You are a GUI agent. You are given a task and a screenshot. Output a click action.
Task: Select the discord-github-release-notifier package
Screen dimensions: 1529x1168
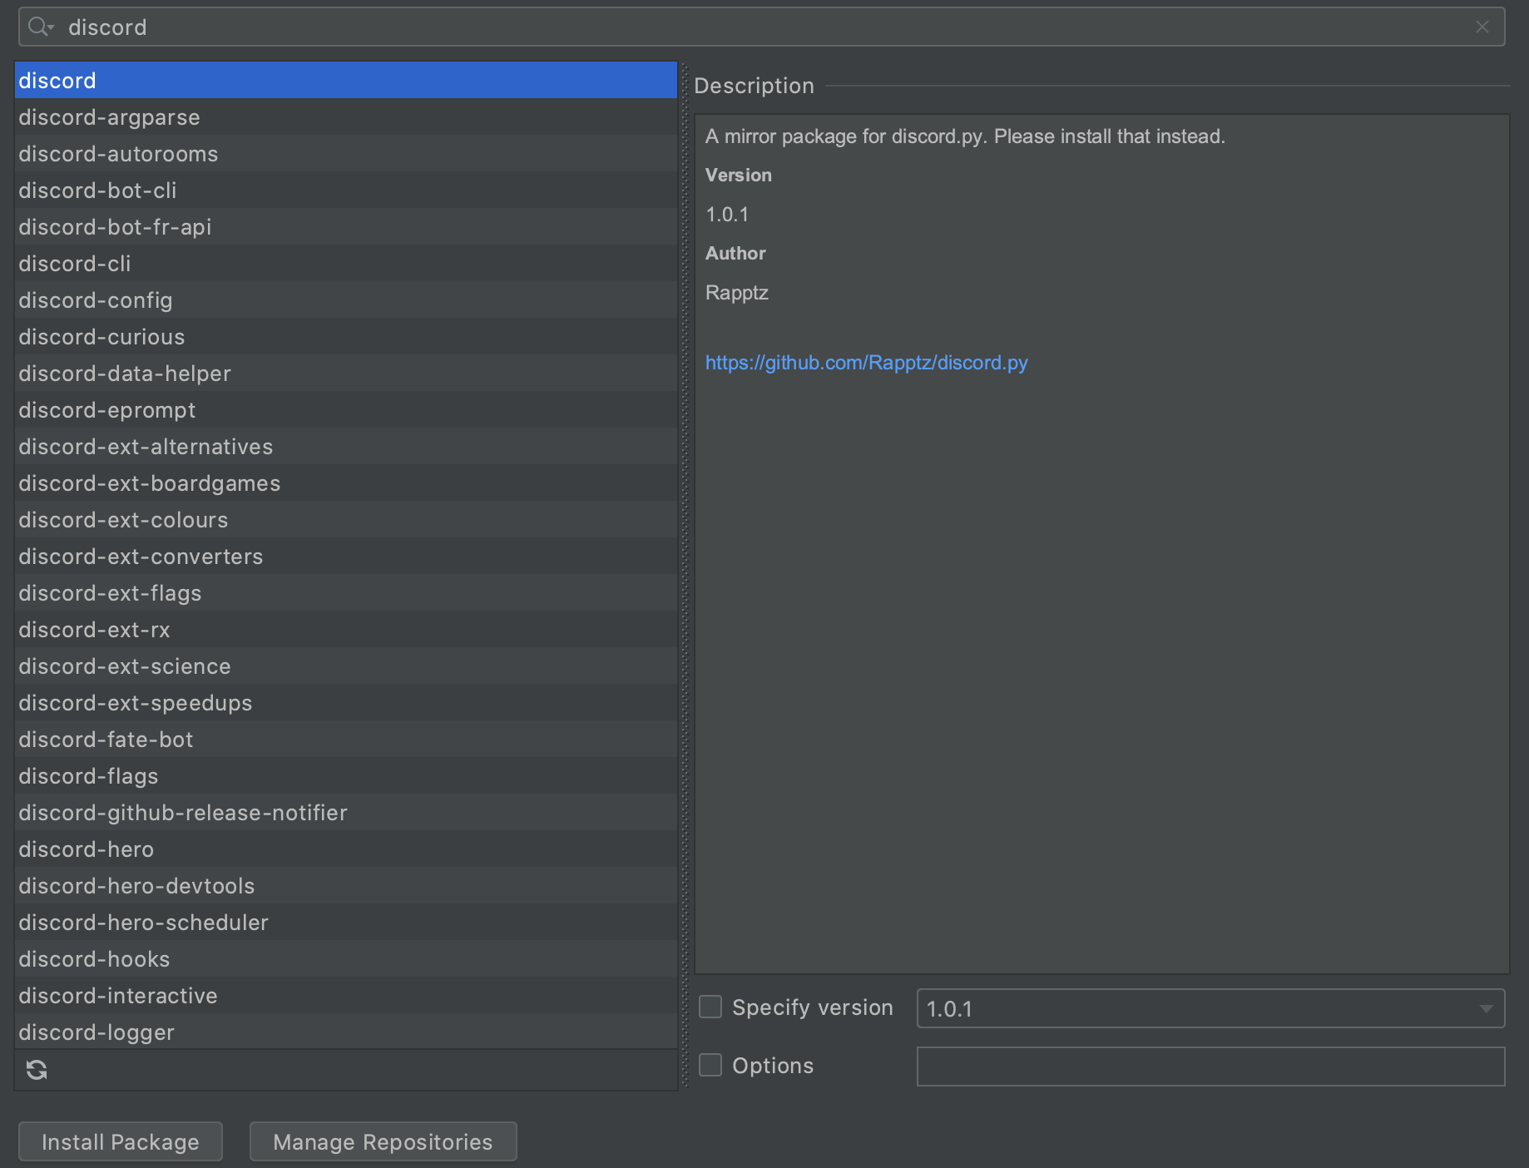(345, 812)
